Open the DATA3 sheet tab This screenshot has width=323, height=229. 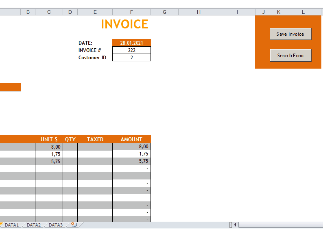(x=56, y=225)
